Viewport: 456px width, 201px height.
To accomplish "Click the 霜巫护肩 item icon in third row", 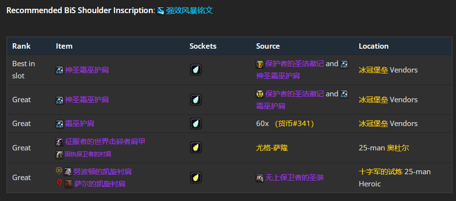I will pyautogui.click(x=59, y=124).
